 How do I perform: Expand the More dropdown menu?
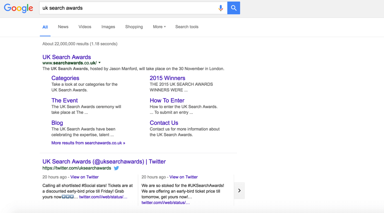pos(159,27)
